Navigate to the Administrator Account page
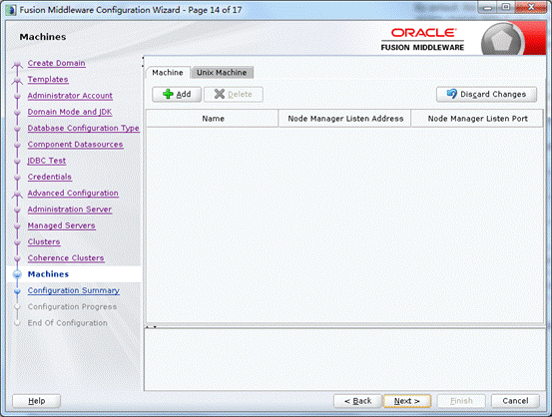 (70, 96)
